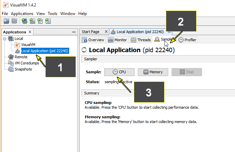This screenshot has width=235, height=152.
Task: Click the greyed-out Save toolbar icon
Action: coord(14,21)
